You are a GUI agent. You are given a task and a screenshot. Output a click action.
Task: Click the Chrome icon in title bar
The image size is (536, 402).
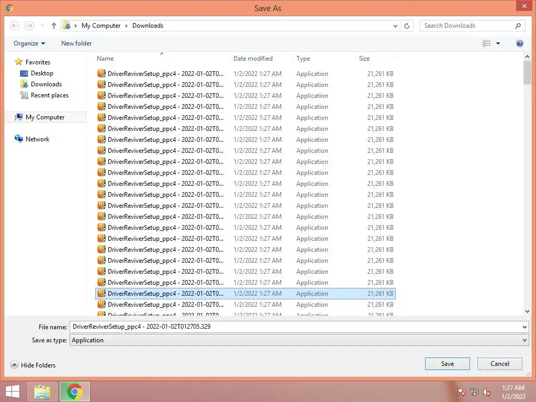[x=9, y=8]
